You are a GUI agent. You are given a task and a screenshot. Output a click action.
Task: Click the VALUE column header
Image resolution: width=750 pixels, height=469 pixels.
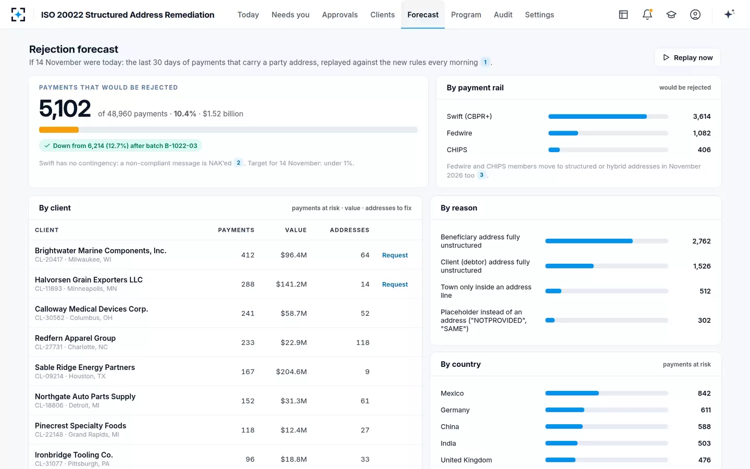tap(296, 230)
